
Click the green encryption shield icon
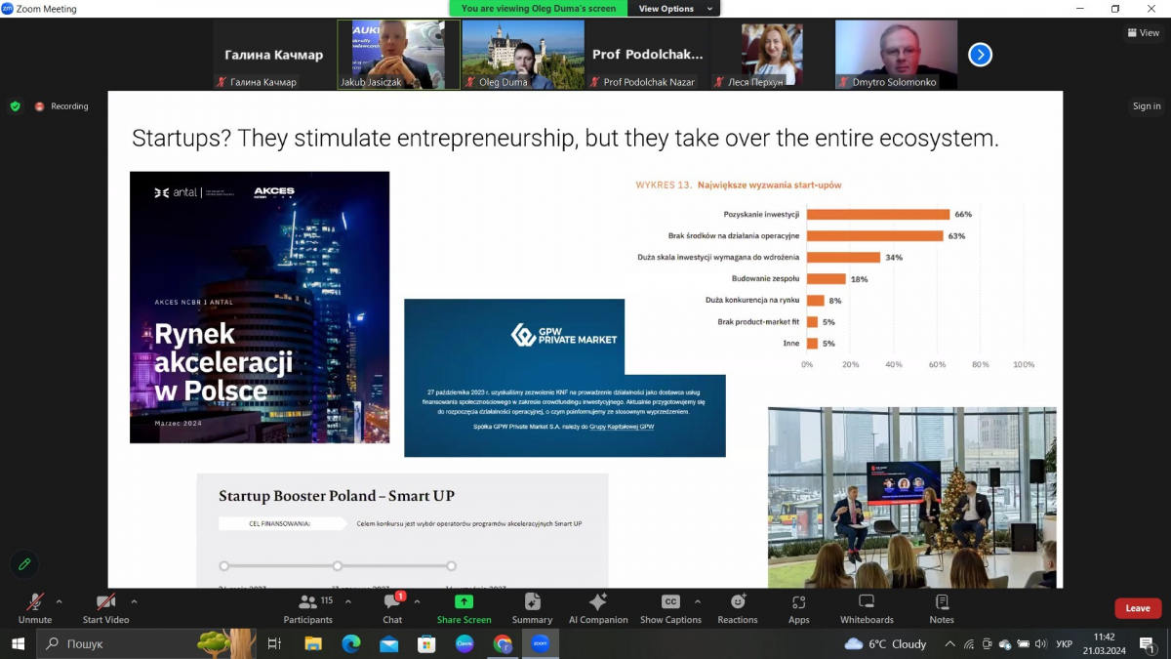tap(15, 106)
